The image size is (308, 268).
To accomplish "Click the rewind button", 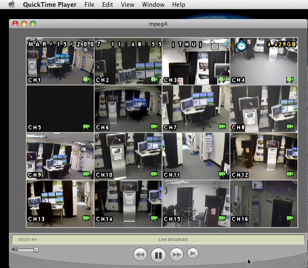I will pos(140,254).
